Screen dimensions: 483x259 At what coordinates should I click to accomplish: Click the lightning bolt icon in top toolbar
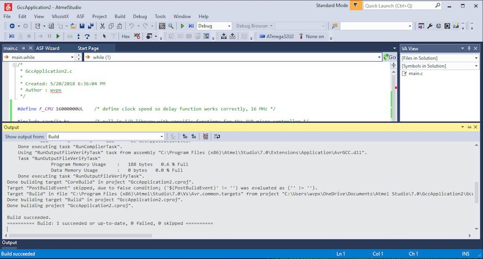pyautogui.click(x=456, y=26)
